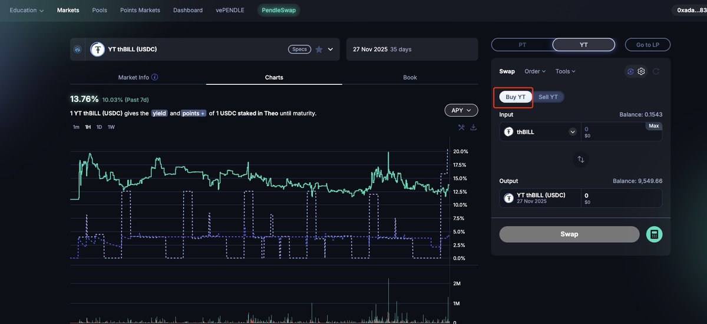707x324 pixels.
Task: Set chart interval to 1H
Action: [x=88, y=127]
